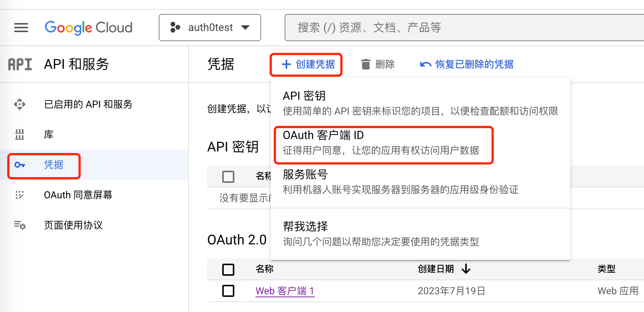Choose 帮我选择 help me choose option

point(420,233)
